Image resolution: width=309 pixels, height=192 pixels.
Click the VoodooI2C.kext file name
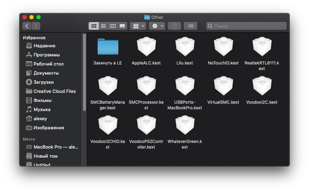tap(262, 102)
